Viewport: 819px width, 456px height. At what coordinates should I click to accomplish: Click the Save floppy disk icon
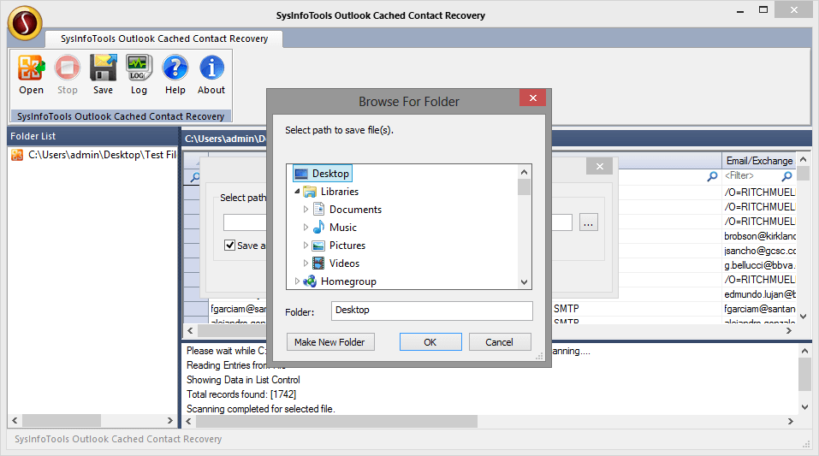103,68
